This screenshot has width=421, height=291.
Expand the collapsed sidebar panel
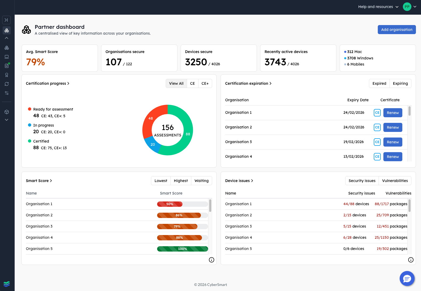[x=6, y=20]
